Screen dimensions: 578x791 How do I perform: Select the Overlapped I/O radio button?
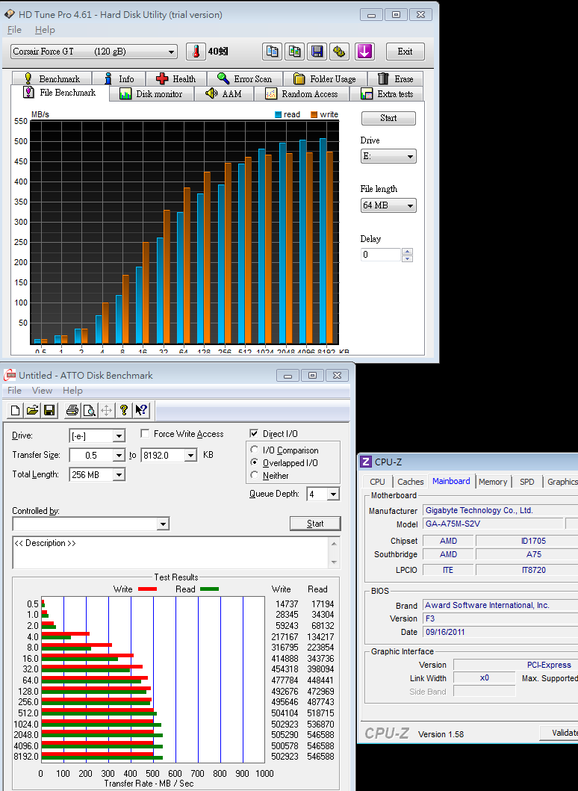[x=254, y=462]
